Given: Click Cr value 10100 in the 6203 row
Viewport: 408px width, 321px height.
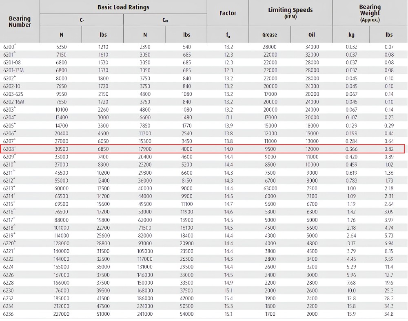Looking at the screenshot, I should pyautogui.click(x=62, y=110).
